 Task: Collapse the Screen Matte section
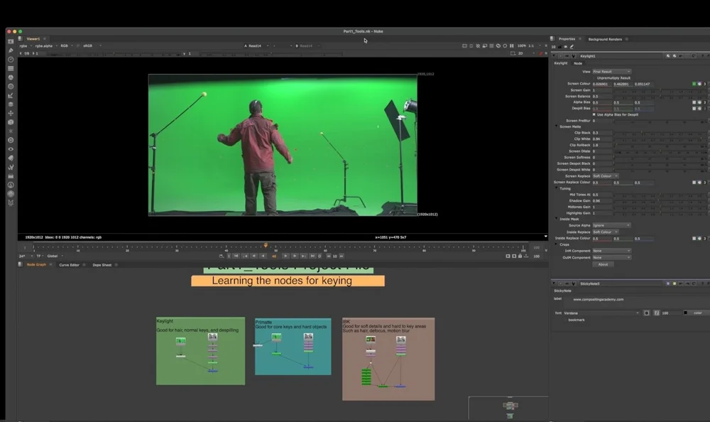557,126
